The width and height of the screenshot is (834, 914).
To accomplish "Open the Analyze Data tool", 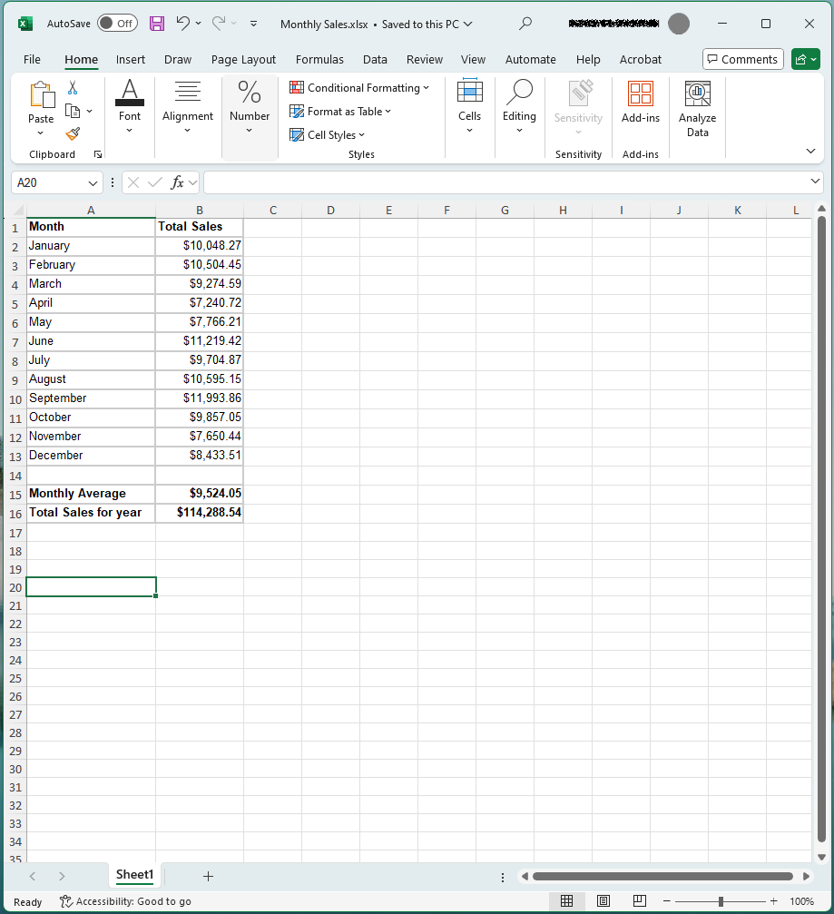I will click(x=697, y=108).
